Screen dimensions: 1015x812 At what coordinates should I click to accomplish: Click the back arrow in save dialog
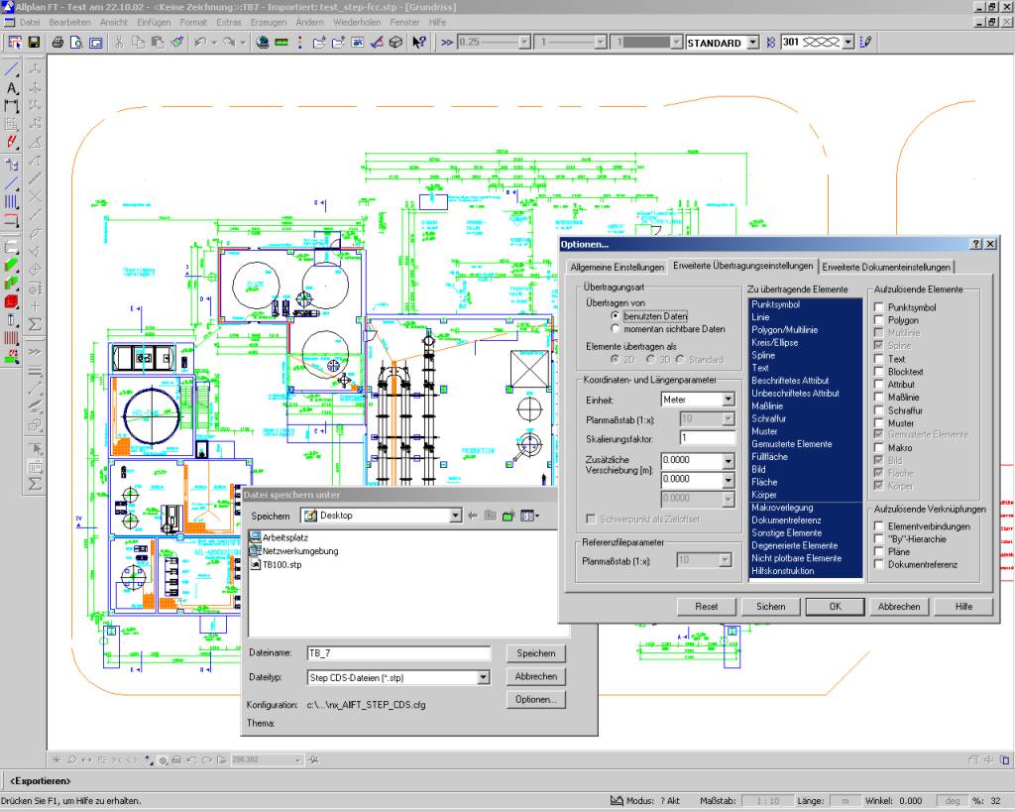[x=472, y=516]
